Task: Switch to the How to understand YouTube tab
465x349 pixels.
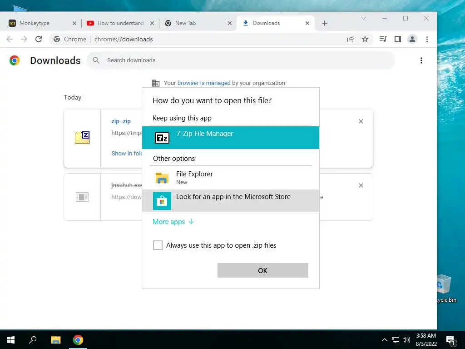Action: pos(120,23)
